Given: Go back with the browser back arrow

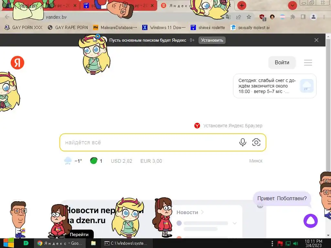Looking at the screenshot, I should 7,17.
